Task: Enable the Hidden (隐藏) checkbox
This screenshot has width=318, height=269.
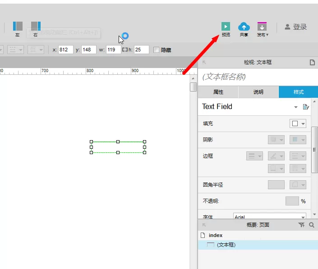Action: pyautogui.click(x=156, y=50)
